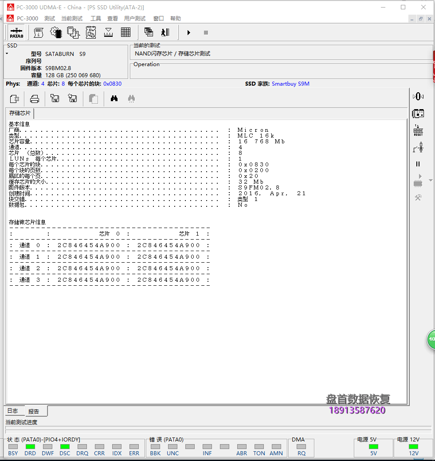Viewport: 435px width, 461px height.
Task: Click the pause icon in right sidebar
Action: coord(418,164)
